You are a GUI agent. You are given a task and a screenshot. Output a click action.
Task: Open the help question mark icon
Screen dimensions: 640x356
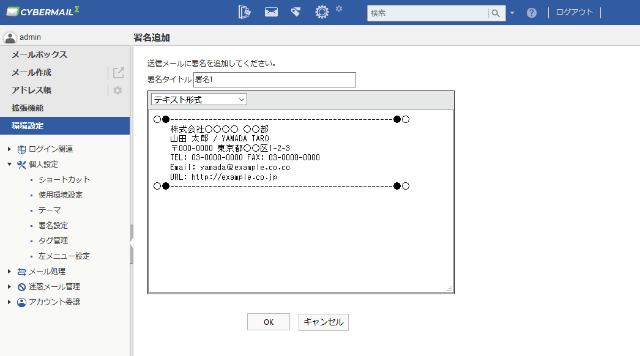coord(532,13)
